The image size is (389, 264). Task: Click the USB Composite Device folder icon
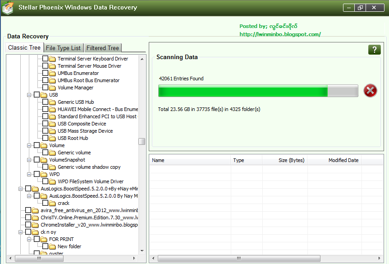(x=52, y=124)
